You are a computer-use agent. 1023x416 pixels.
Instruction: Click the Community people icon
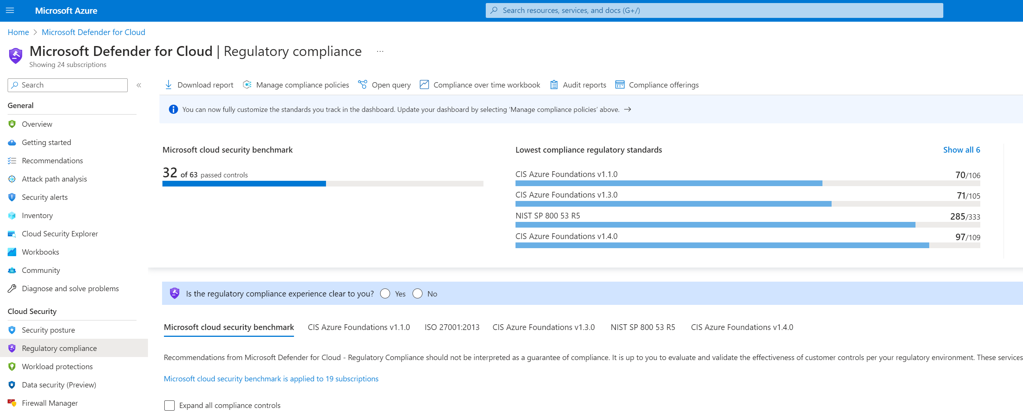[12, 271]
